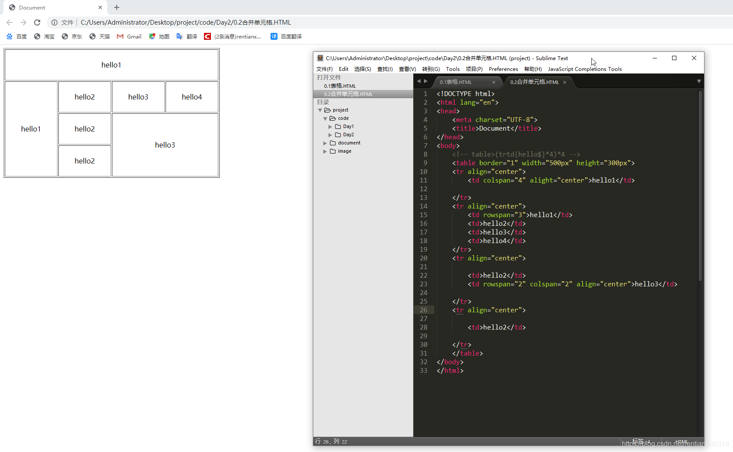
Task: Collapse the project folder
Action: pyautogui.click(x=320, y=110)
